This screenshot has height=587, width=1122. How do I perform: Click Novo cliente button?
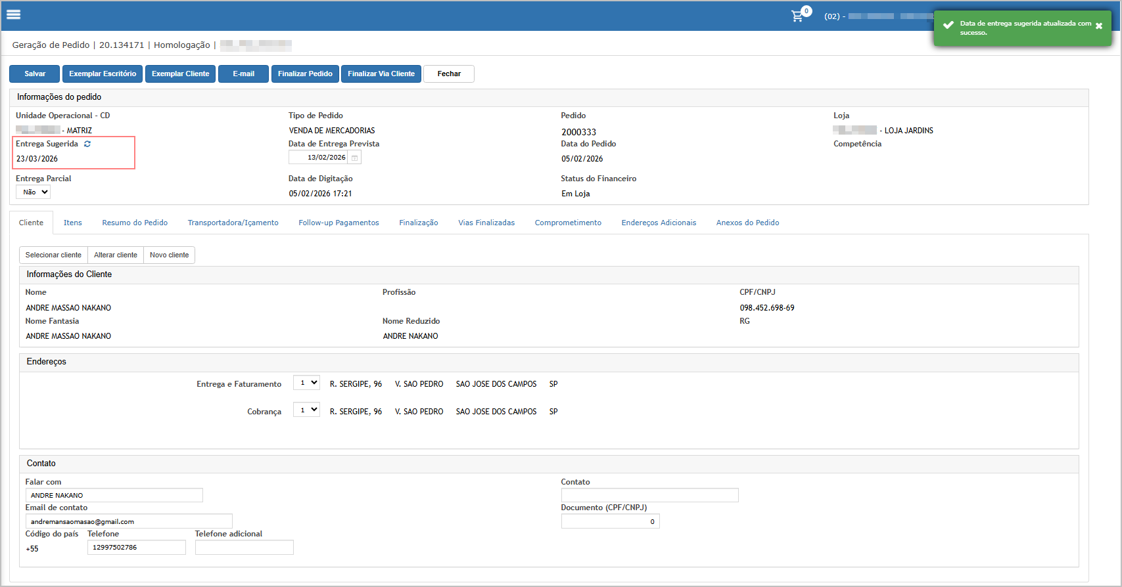pos(169,255)
